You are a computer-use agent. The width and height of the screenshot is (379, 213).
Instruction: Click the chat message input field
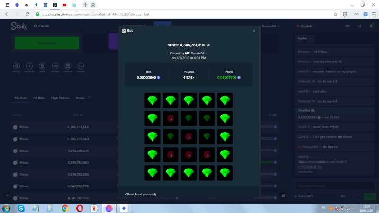point(335,186)
